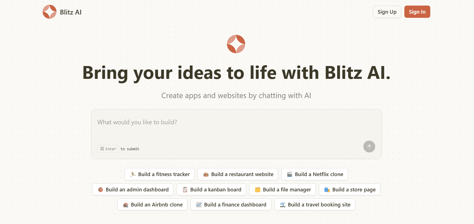This screenshot has width=474, height=224.
Task: Click the large center Blitz star logo
Action: [236, 44]
